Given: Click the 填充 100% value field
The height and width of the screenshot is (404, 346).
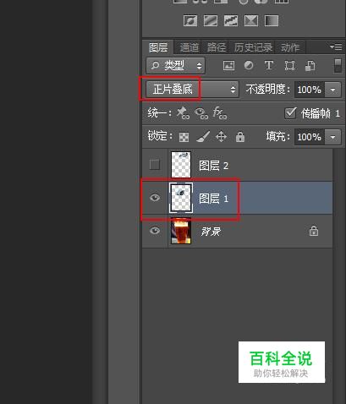Looking at the screenshot, I should click(x=310, y=137).
